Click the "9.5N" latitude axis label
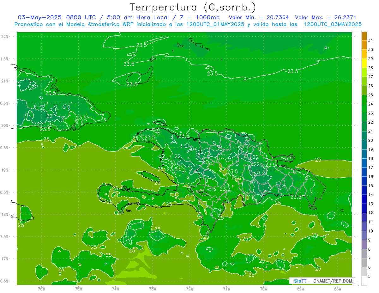Screen dimensions: 379x293 pos(5,148)
